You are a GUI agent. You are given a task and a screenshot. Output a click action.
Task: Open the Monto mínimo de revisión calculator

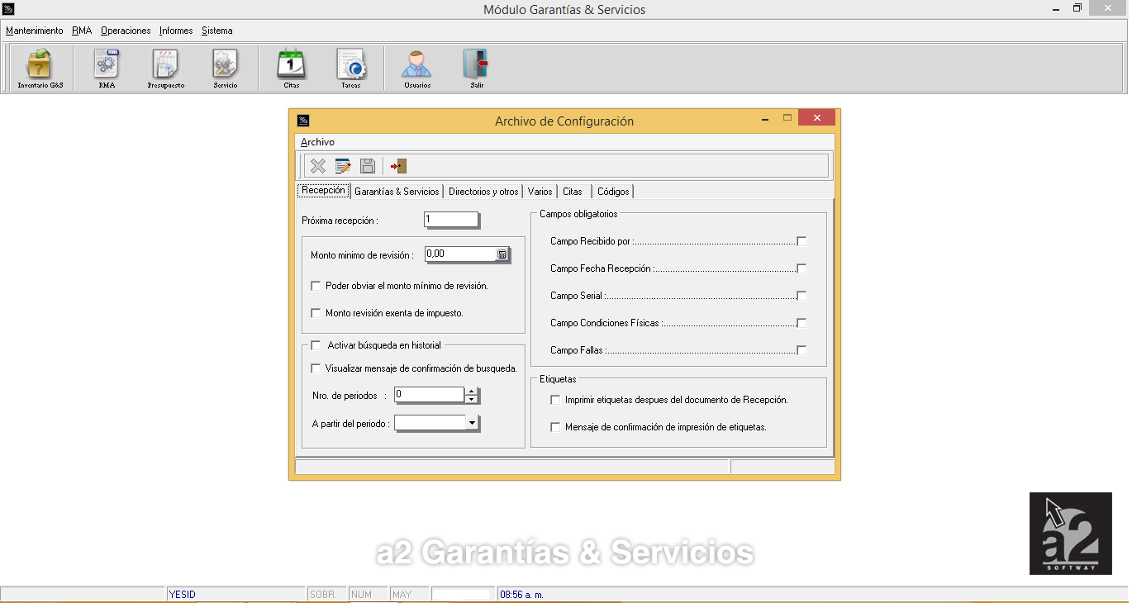tap(502, 254)
